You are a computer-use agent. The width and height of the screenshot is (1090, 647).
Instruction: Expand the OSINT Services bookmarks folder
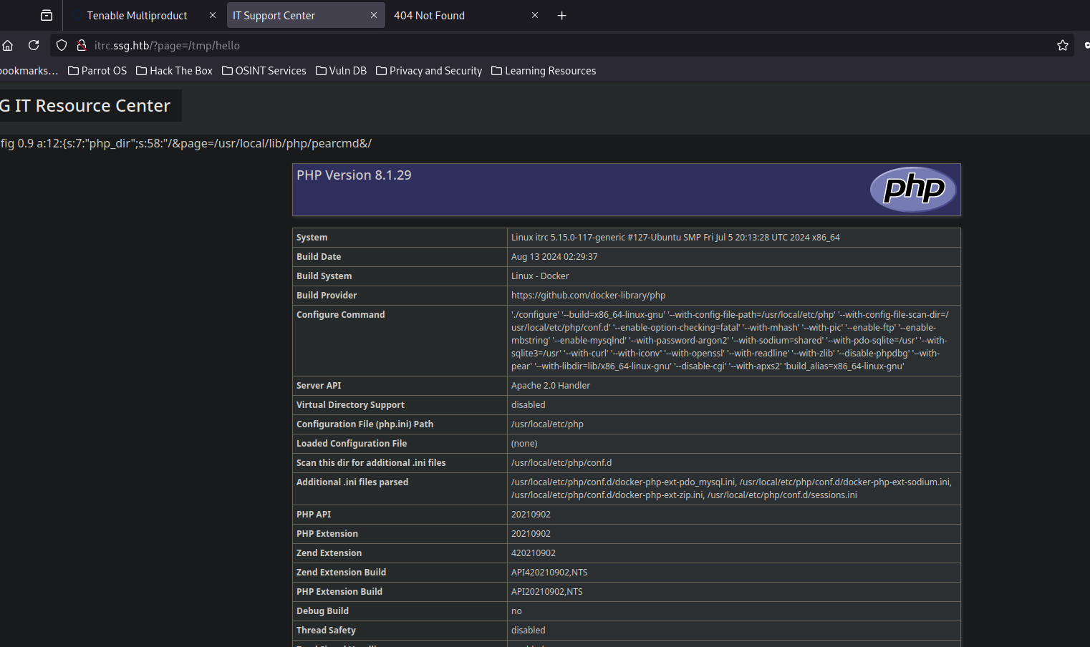(264, 70)
